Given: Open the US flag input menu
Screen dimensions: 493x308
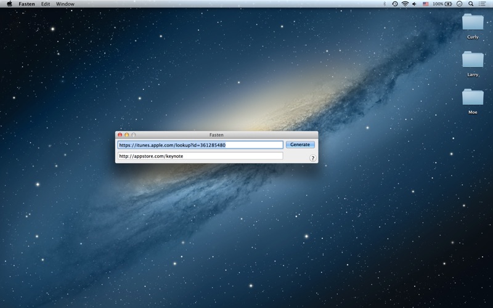Looking at the screenshot, I should click(425, 4).
